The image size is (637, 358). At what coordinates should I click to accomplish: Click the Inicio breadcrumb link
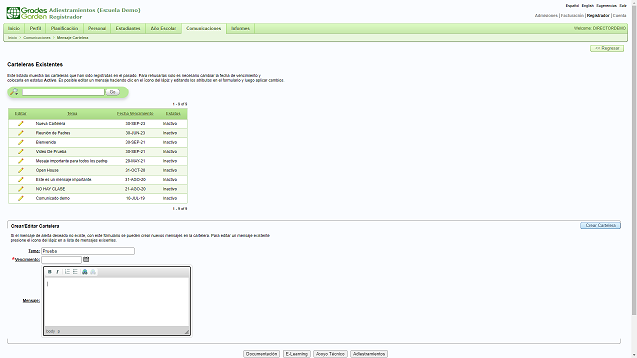[13, 38]
